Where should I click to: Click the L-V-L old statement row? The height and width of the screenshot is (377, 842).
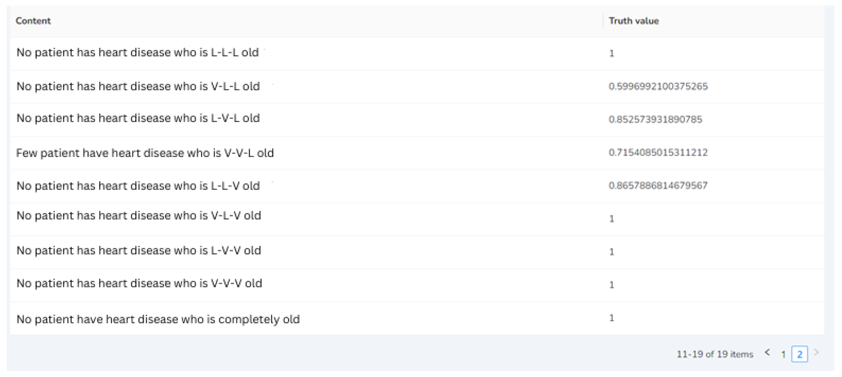coord(138,118)
